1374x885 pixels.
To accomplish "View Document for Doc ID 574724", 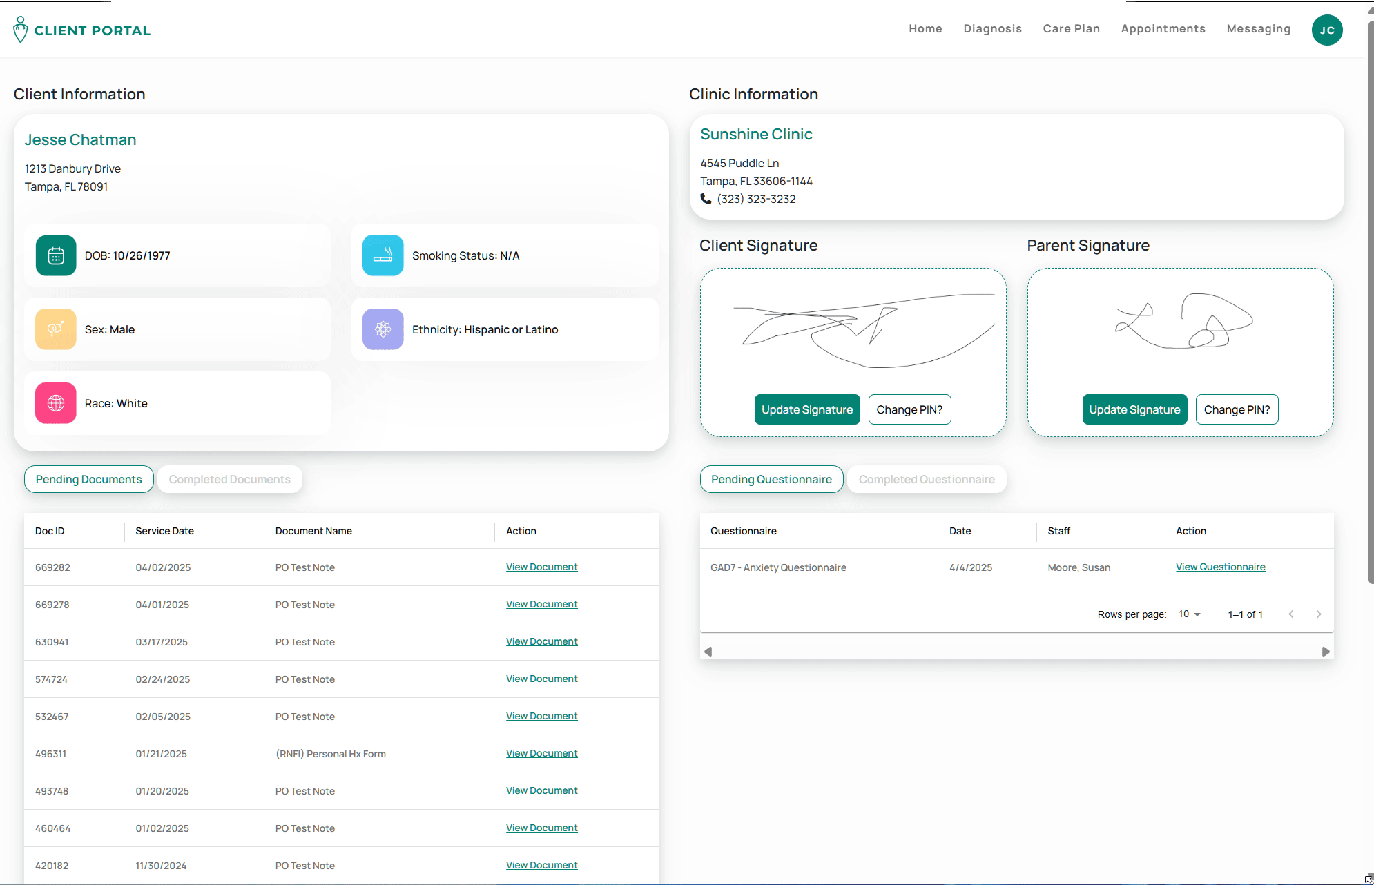I will pos(541,679).
